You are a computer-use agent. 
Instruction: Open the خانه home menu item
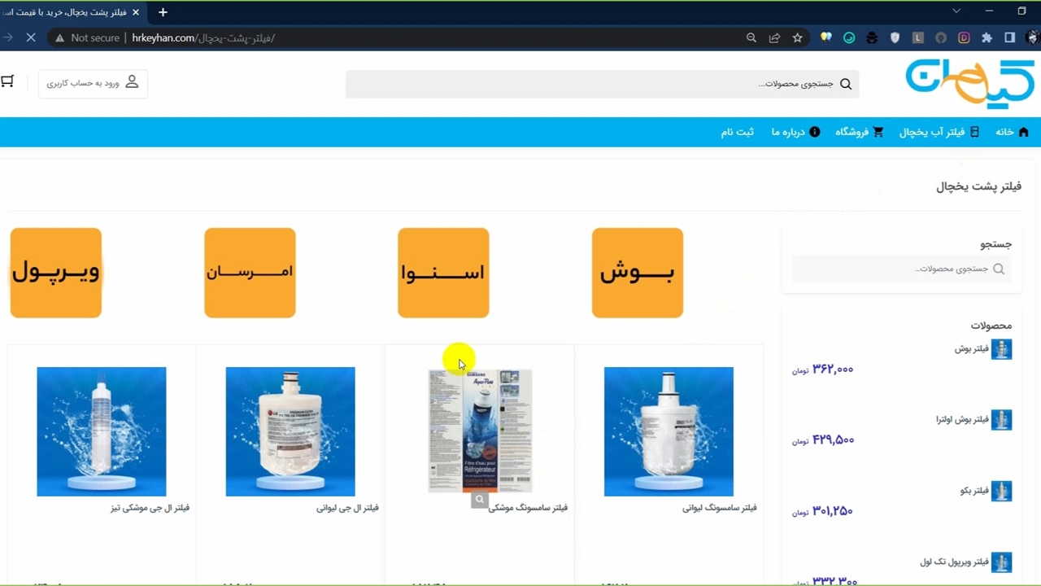(1013, 132)
